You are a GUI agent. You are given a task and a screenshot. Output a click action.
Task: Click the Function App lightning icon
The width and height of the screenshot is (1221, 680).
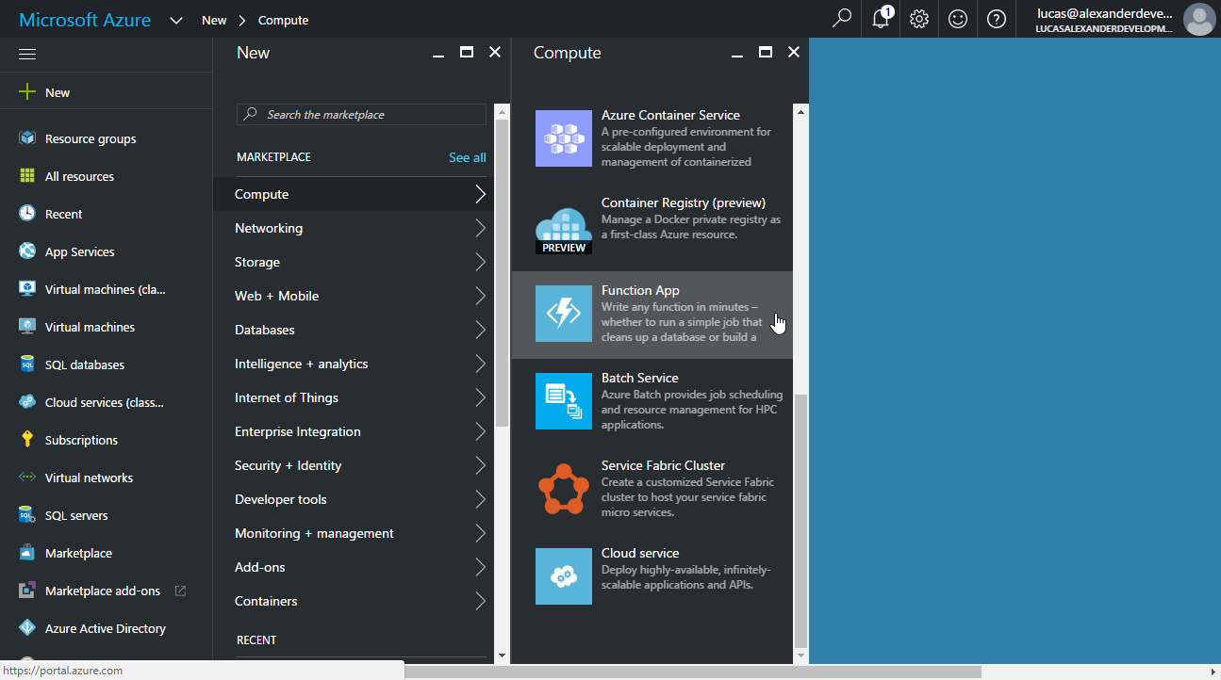click(564, 314)
